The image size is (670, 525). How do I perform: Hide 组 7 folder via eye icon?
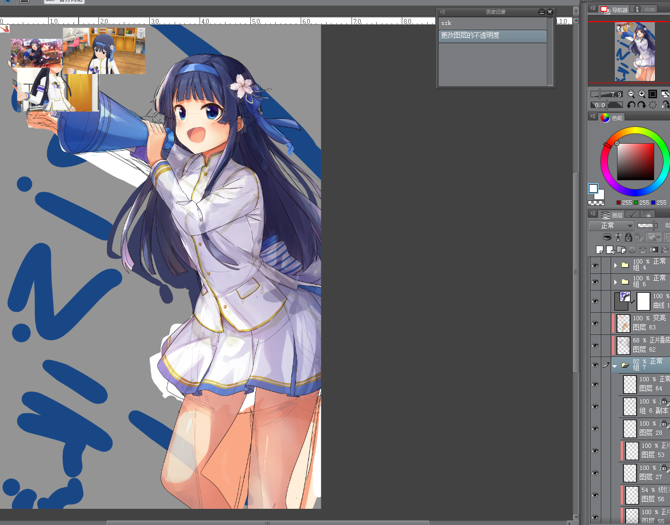pos(595,365)
